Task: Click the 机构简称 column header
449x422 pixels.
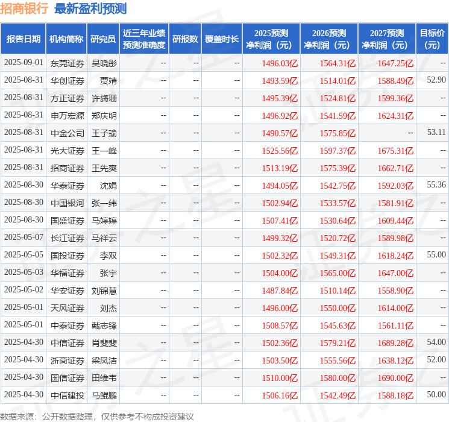Action: click(x=66, y=39)
